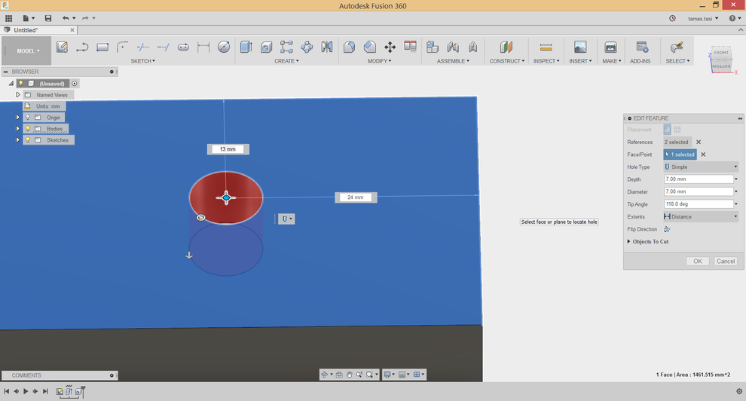
Task: Select the sketch Slot tool
Action: coord(183,47)
